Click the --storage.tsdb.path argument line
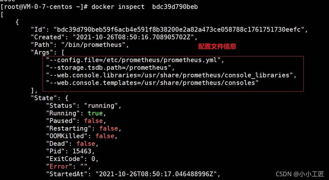This screenshot has width=329, height=180. tap(110, 67)
